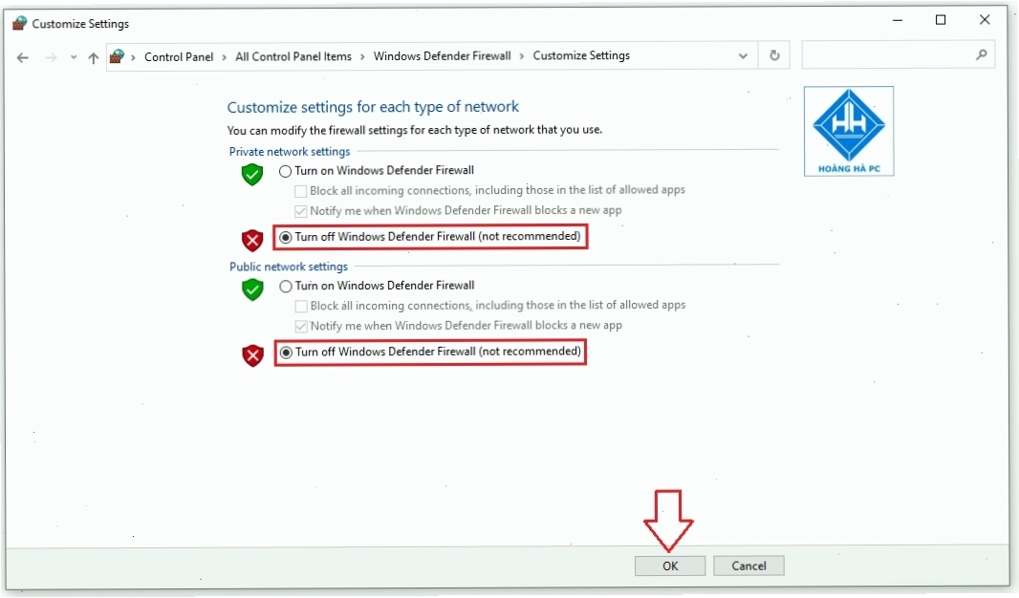Click the Control Panel search box
The image size is (1019, 598).
pyautogui.click(x=898, y=54)
